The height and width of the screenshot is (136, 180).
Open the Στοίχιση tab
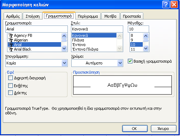pos(33,16)
